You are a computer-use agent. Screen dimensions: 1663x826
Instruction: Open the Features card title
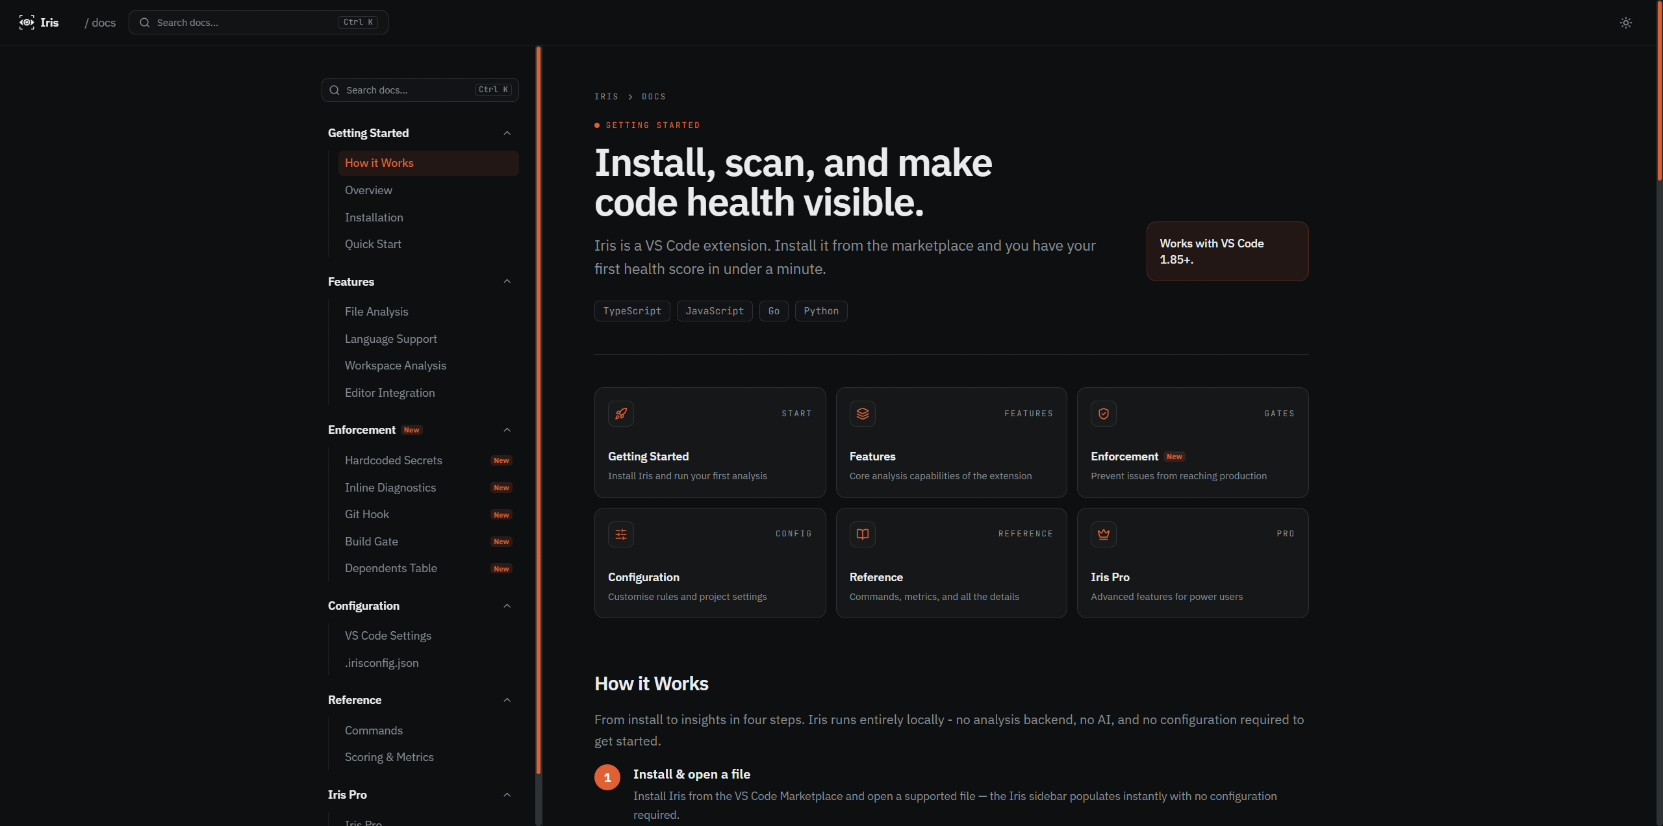pos(872,457)
